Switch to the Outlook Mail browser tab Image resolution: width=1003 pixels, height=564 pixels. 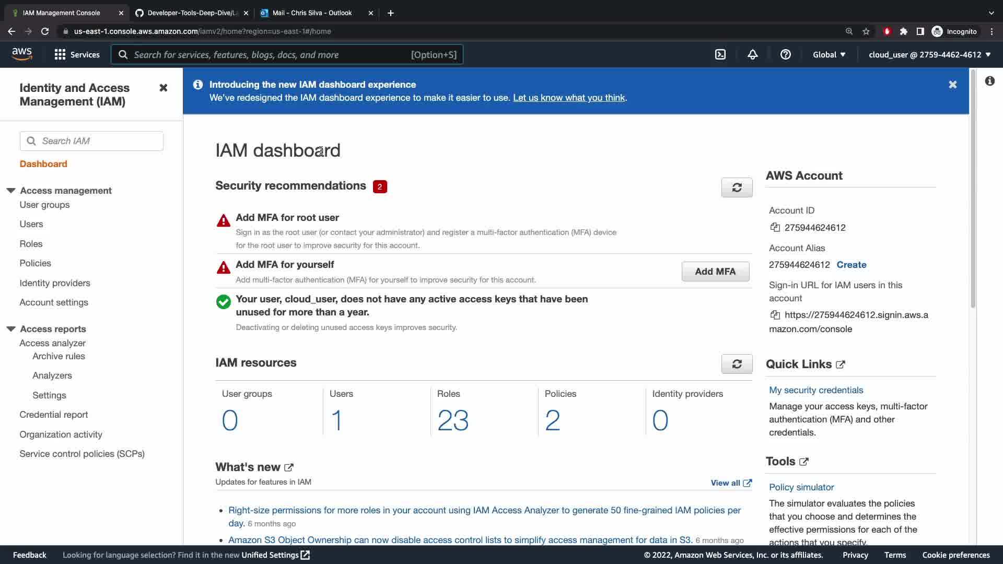[x=312, y=13]
